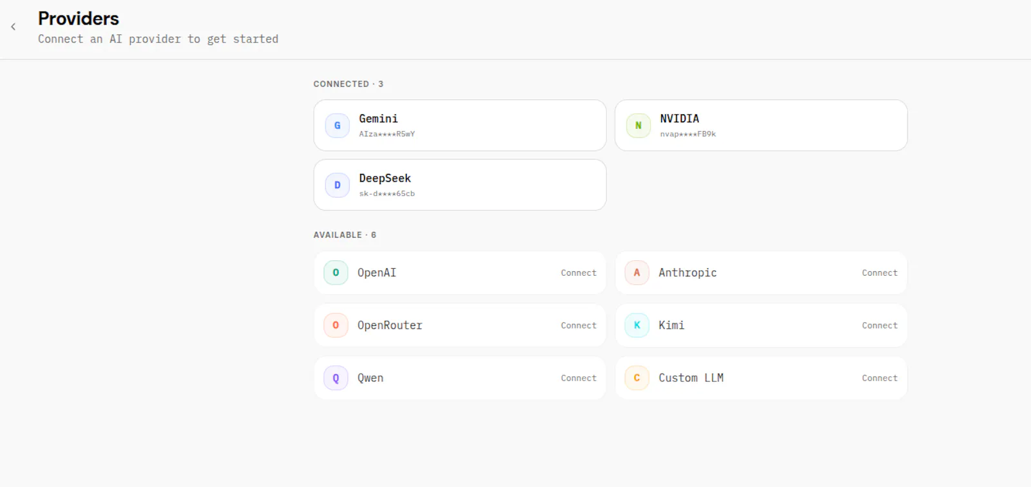This screenshot has width=1031, height=487.
Task: Connect the OpenRouter provider
Action: [579, 325]
